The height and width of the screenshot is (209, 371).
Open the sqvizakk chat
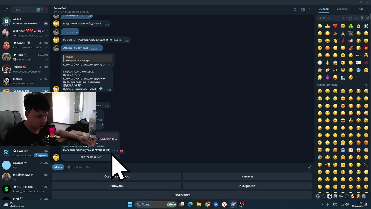pyautogui.click(x=25, y=165)
